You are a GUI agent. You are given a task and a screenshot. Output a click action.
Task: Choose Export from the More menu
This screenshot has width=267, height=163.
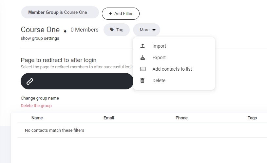[x=159, y=58]
